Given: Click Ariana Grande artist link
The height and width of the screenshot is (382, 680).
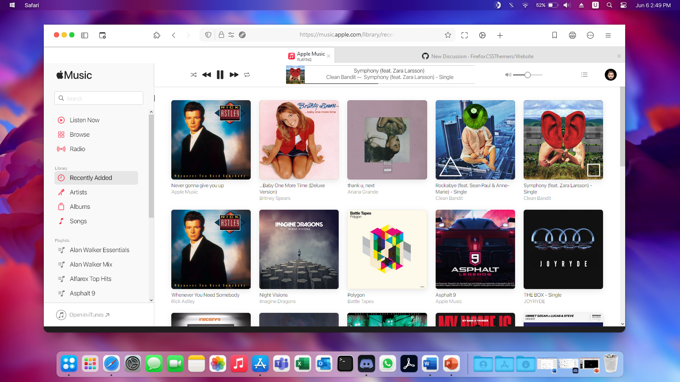Looking at the screenshot, I should 363,192.
